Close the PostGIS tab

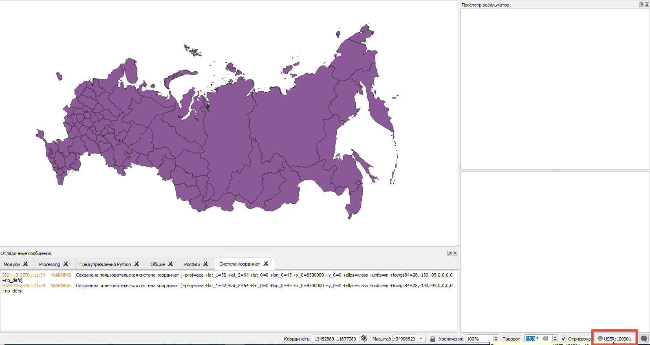point(205,264)
